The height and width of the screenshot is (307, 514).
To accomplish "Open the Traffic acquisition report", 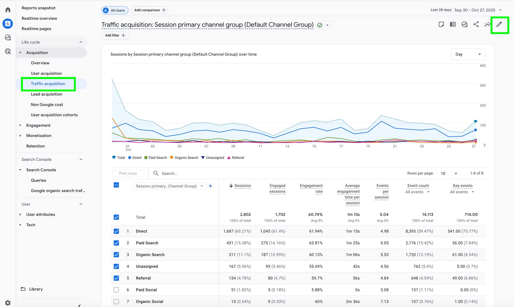I will 48,84.
